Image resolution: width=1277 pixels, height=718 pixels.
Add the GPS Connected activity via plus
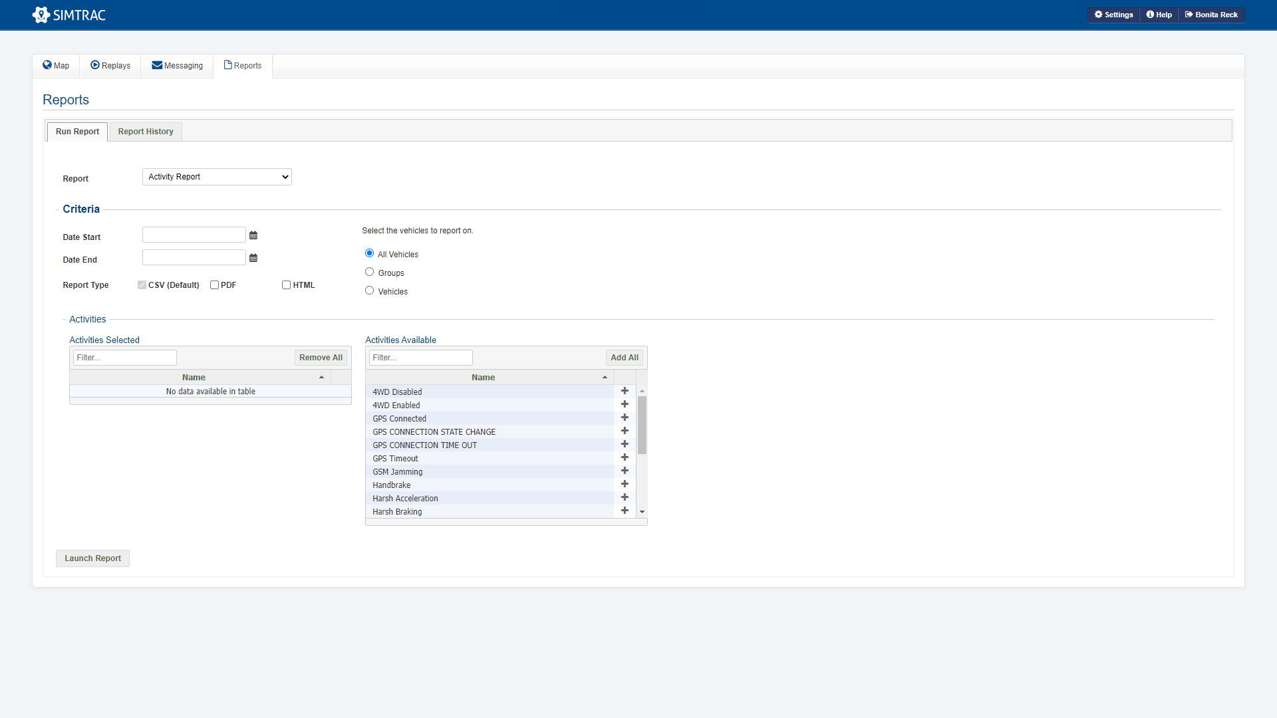(625, 418)
